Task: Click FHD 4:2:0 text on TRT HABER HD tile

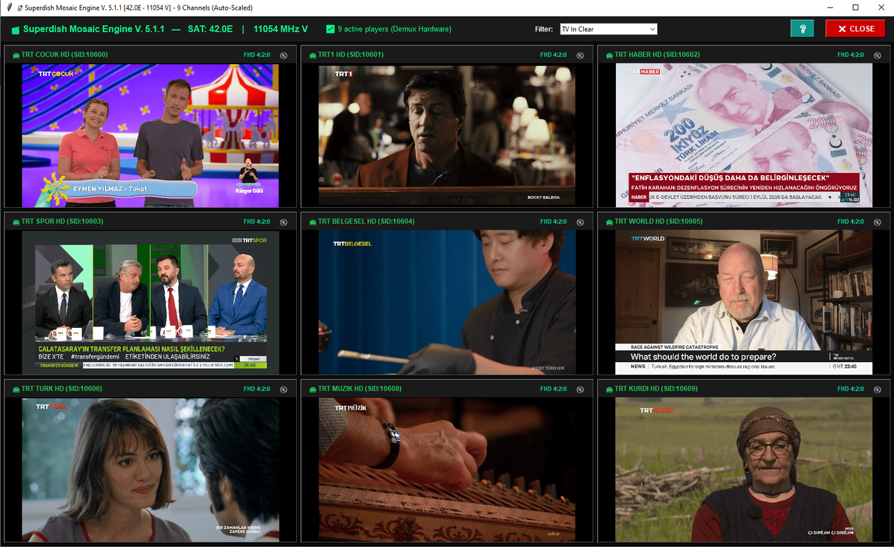Action: pos(850,55)
